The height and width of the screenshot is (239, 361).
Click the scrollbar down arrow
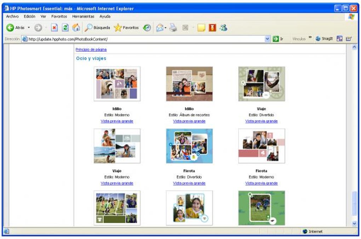tap(354, 223)
